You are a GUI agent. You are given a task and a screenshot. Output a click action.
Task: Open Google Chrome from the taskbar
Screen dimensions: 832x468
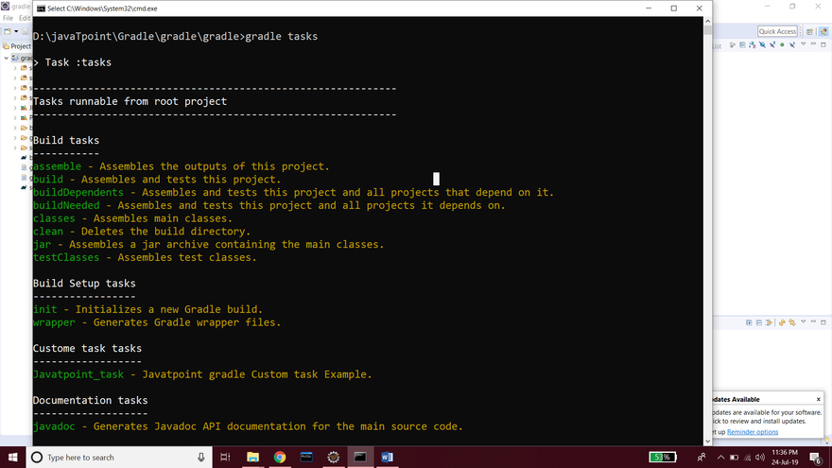click(280, 457)
